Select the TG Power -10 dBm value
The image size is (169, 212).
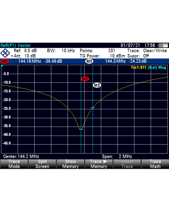click(x=117, y=56)
